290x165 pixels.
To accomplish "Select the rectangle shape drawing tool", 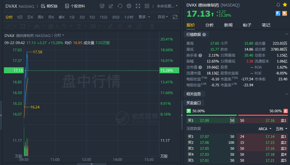I will coord(23,26).
